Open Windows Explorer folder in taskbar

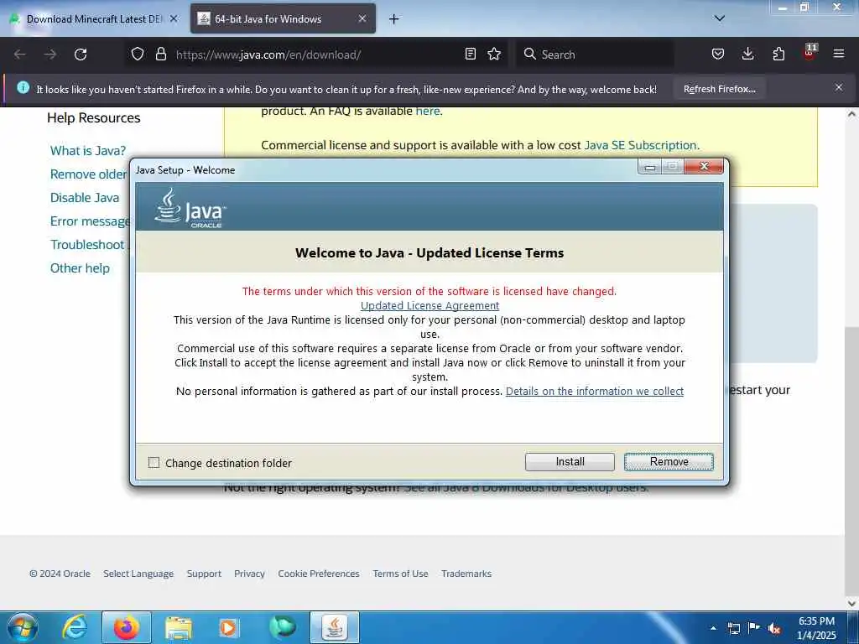tap(179, 627)
